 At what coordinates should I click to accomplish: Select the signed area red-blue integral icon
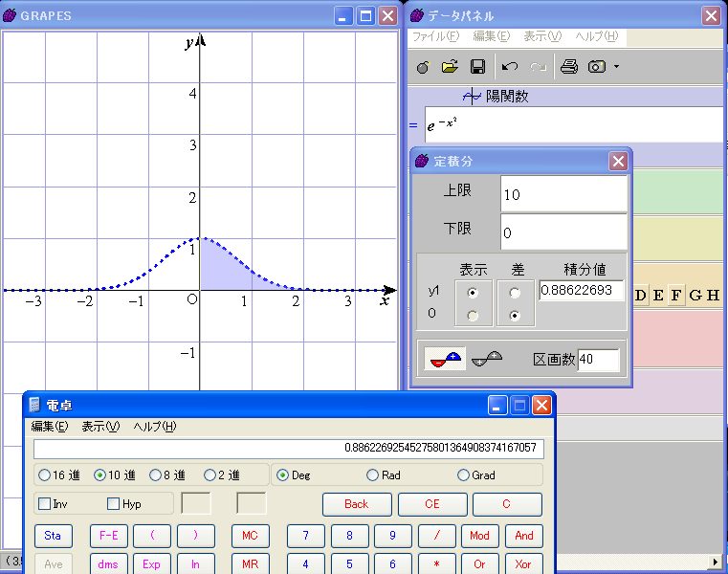click(446, 360)
